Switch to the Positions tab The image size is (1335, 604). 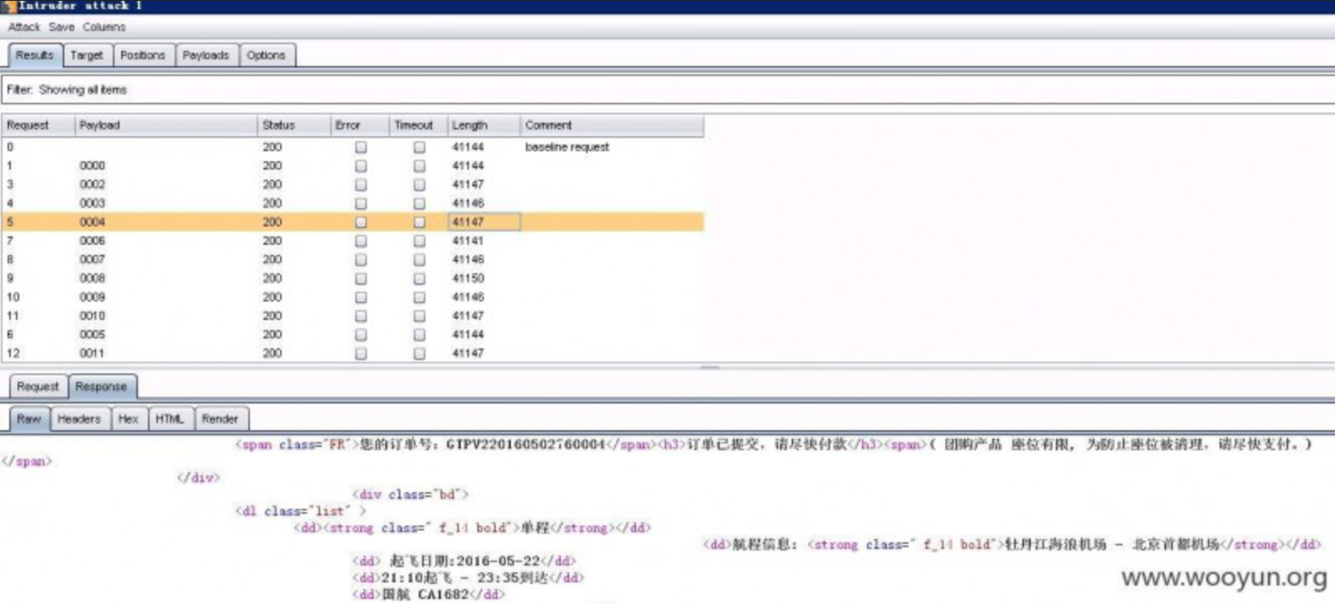coord(142,55)
